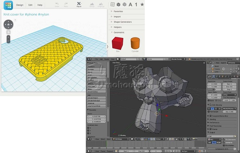Click the home view navigation control
Image resolution: width=240 pixels, height=153 pixels.
(9, 24)
